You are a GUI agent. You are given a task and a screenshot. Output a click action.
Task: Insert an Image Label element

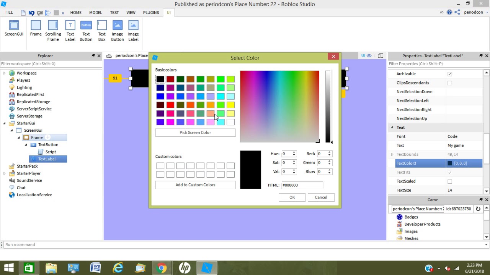(133, 31)
